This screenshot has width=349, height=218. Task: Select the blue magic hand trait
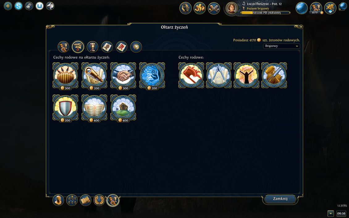coord(152,75)
